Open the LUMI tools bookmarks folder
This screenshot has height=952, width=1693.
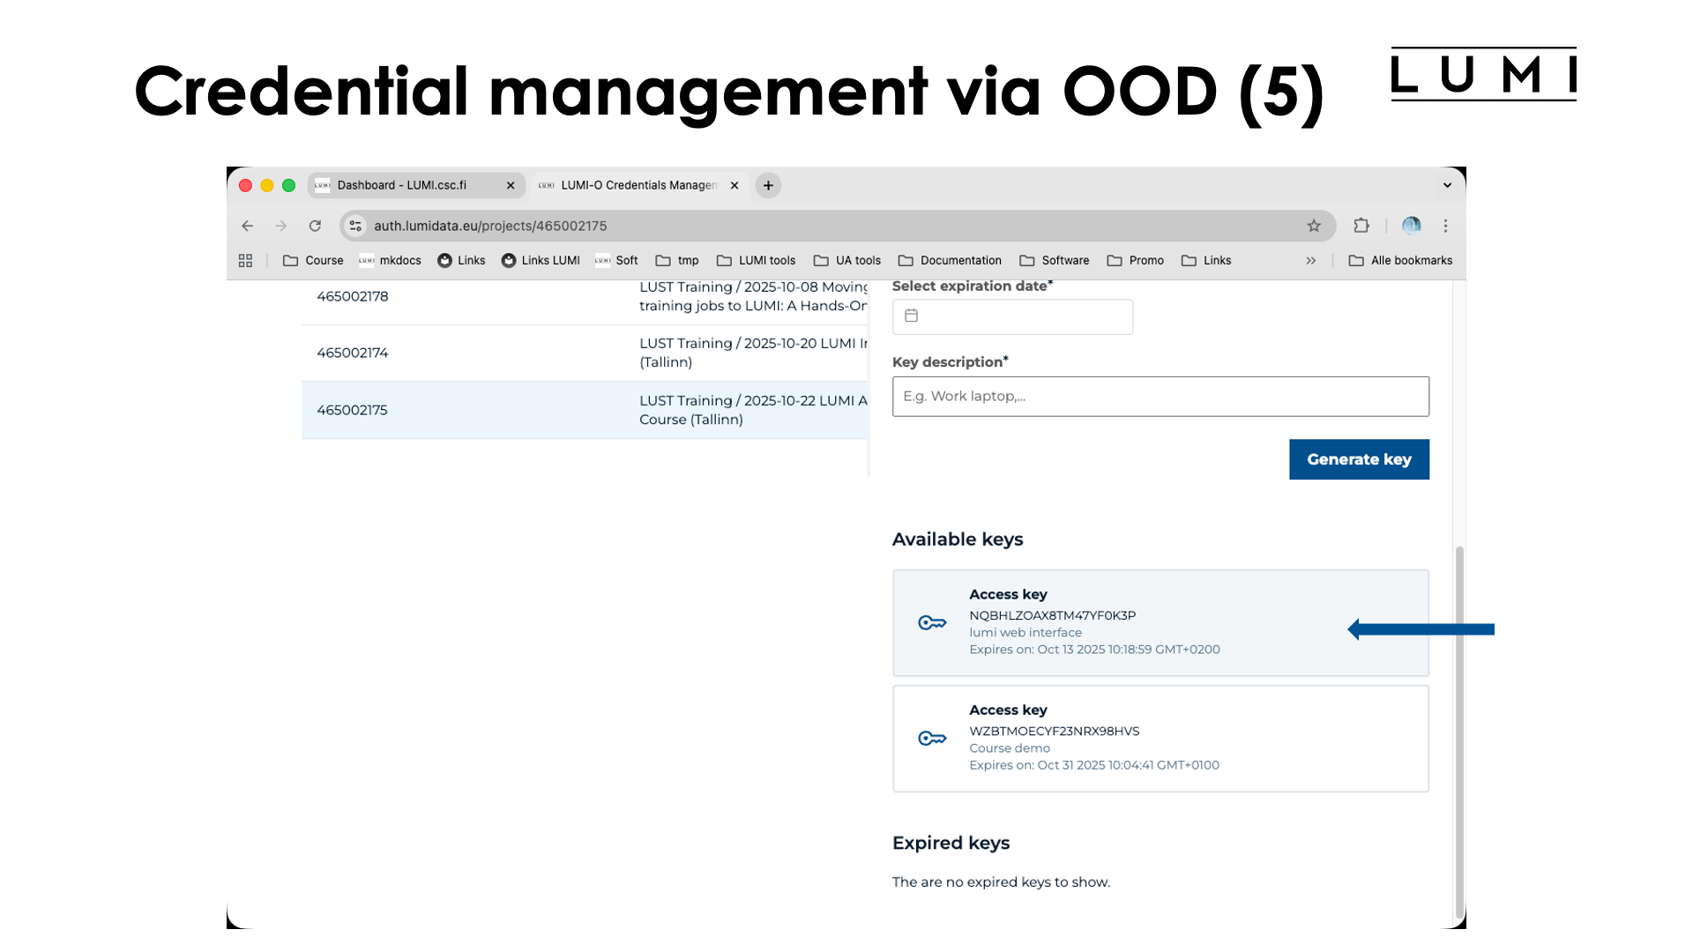tap(756, 260)
